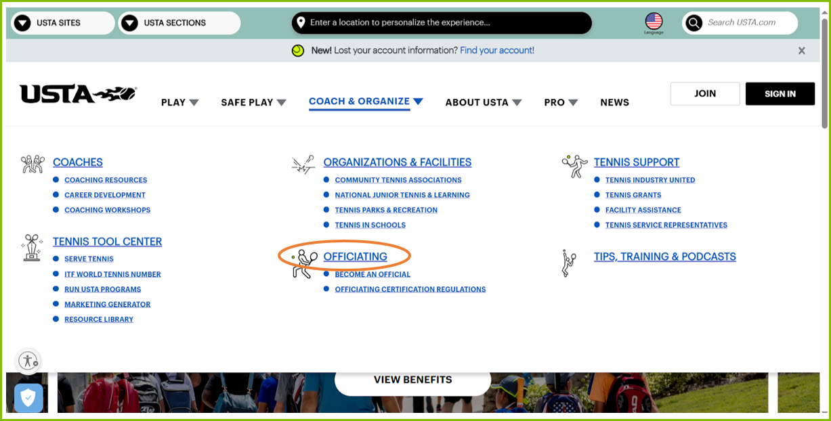Image resolution: width=831 pixels, height=421 pixels.
Task: Click the location personalization input field
Action: point(442,22)
